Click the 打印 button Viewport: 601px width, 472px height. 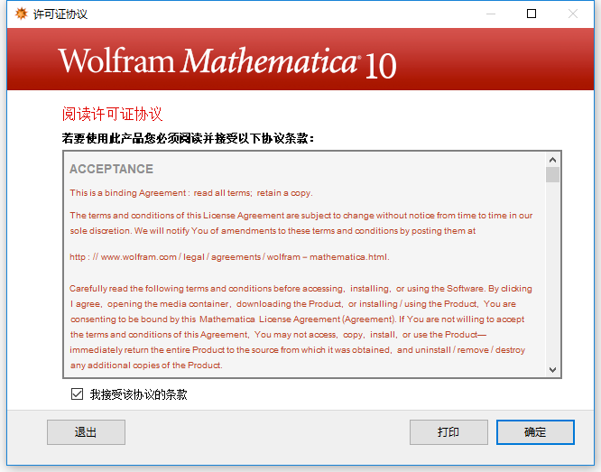448,432
